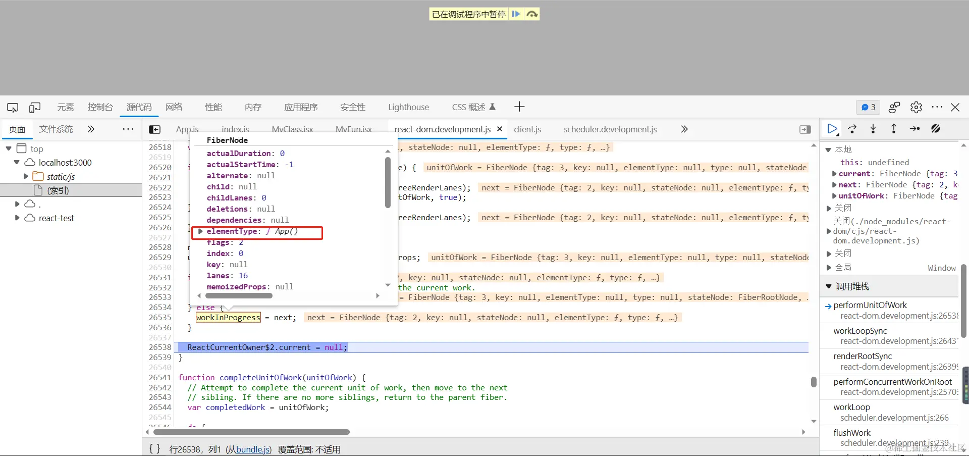The width and height of the screenshot is (969, 456).
Task: Step out of current function
Action: (894, 129)
